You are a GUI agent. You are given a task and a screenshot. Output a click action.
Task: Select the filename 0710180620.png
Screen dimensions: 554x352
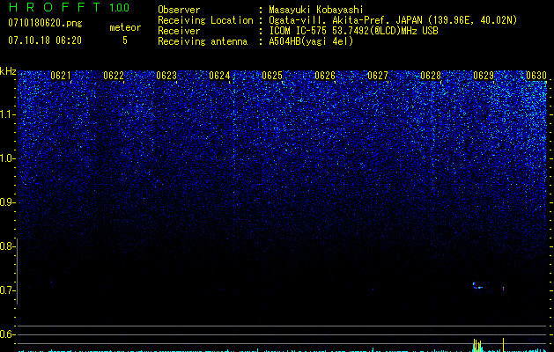45,24
